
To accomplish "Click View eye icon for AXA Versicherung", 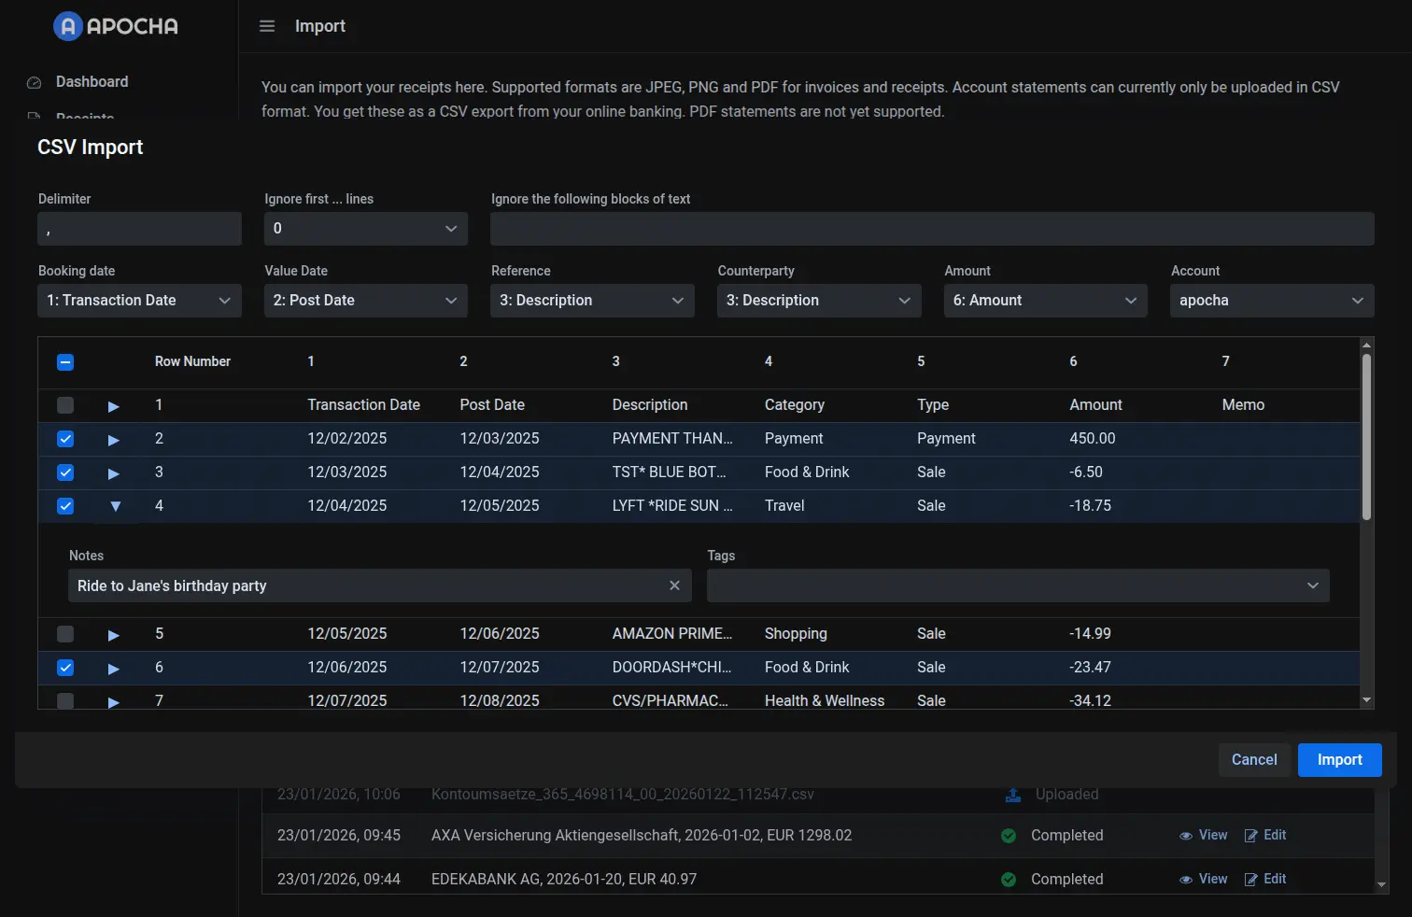I will pyautogui.click(x=1186, y=836).
